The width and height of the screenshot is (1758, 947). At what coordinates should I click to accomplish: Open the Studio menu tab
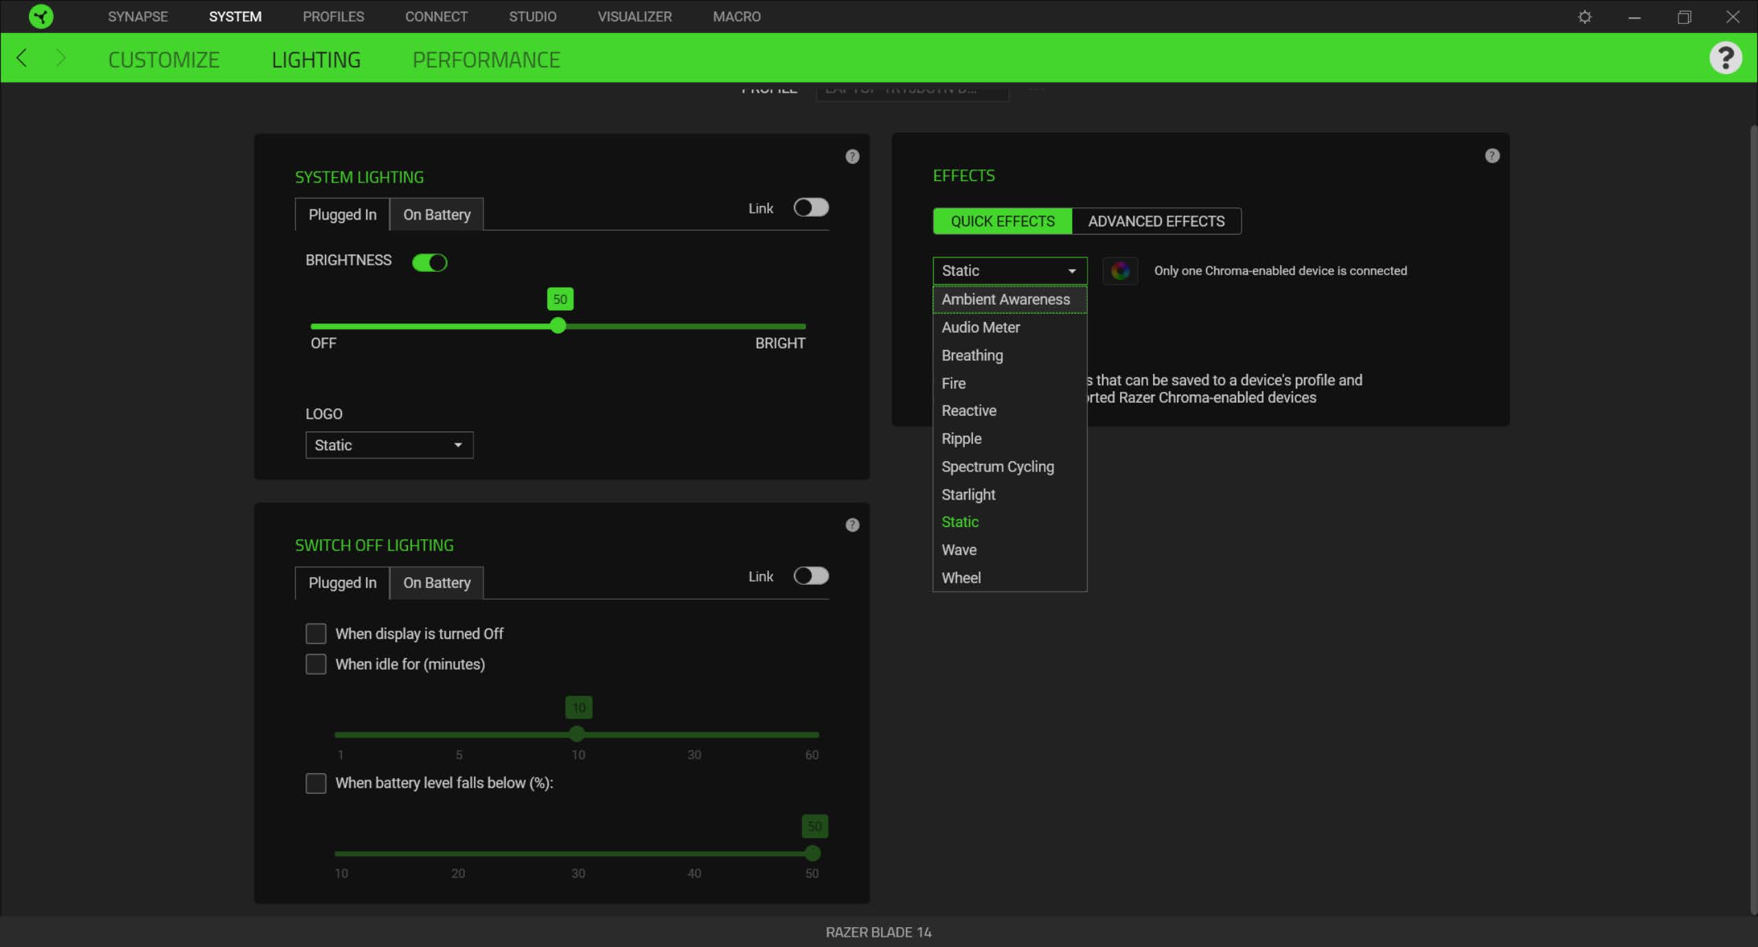[532, 16]
